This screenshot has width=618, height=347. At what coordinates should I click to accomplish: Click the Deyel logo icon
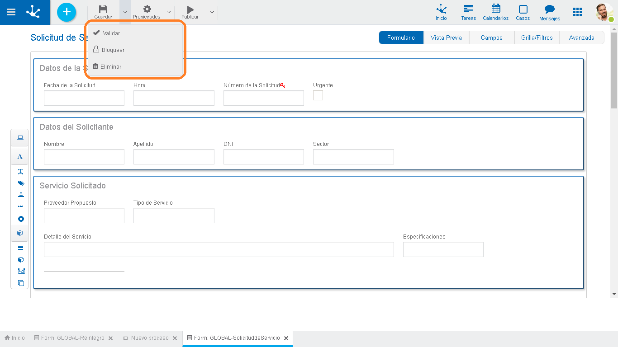(33, 12)
